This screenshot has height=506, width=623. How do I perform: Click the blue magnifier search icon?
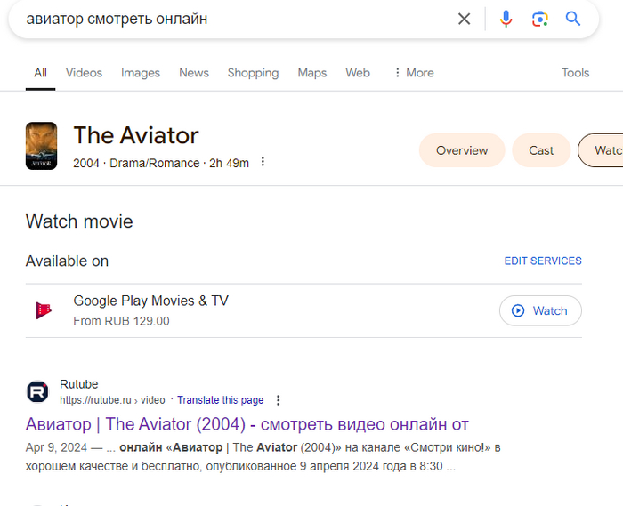(573, 19)
